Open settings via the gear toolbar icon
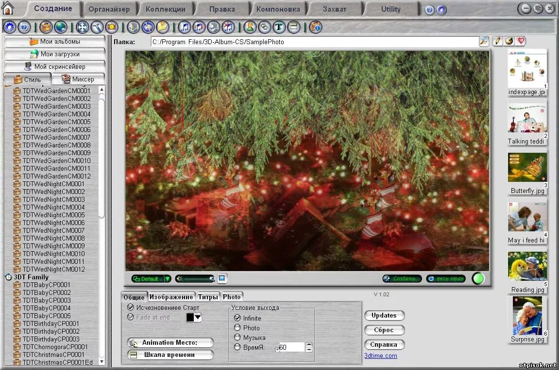Viewport: 559px width, 370px height. click(9, 27)
